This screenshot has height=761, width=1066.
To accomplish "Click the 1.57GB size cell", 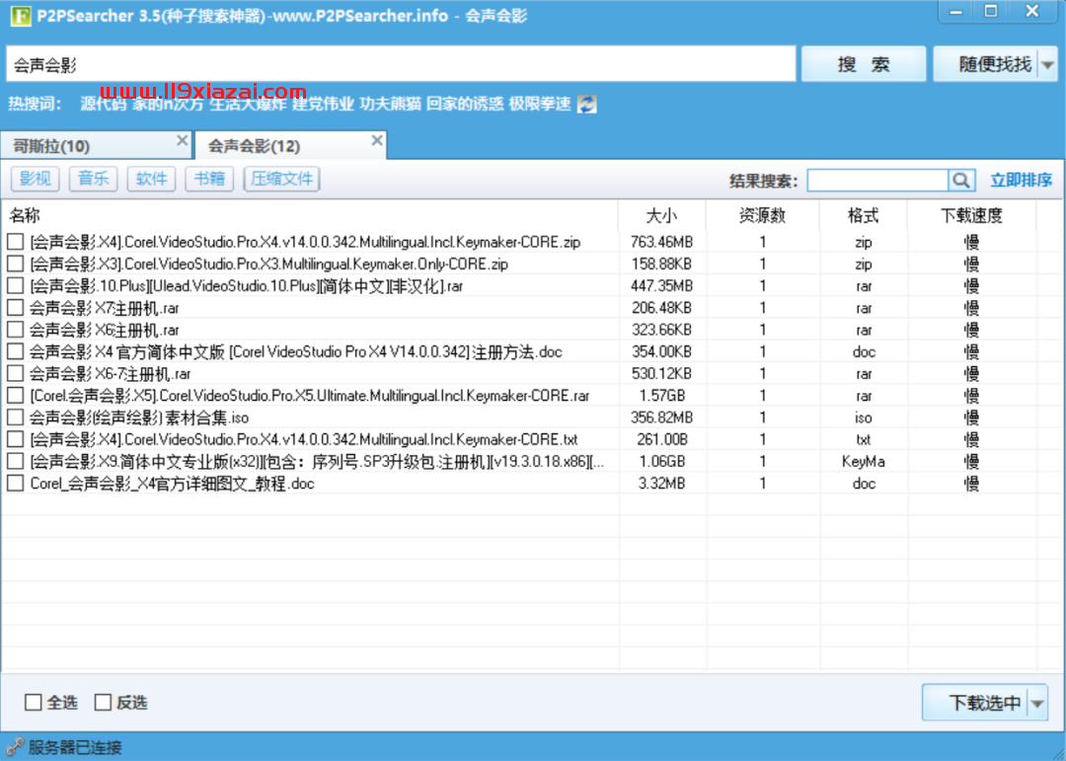I will click(x=661, y=396).
